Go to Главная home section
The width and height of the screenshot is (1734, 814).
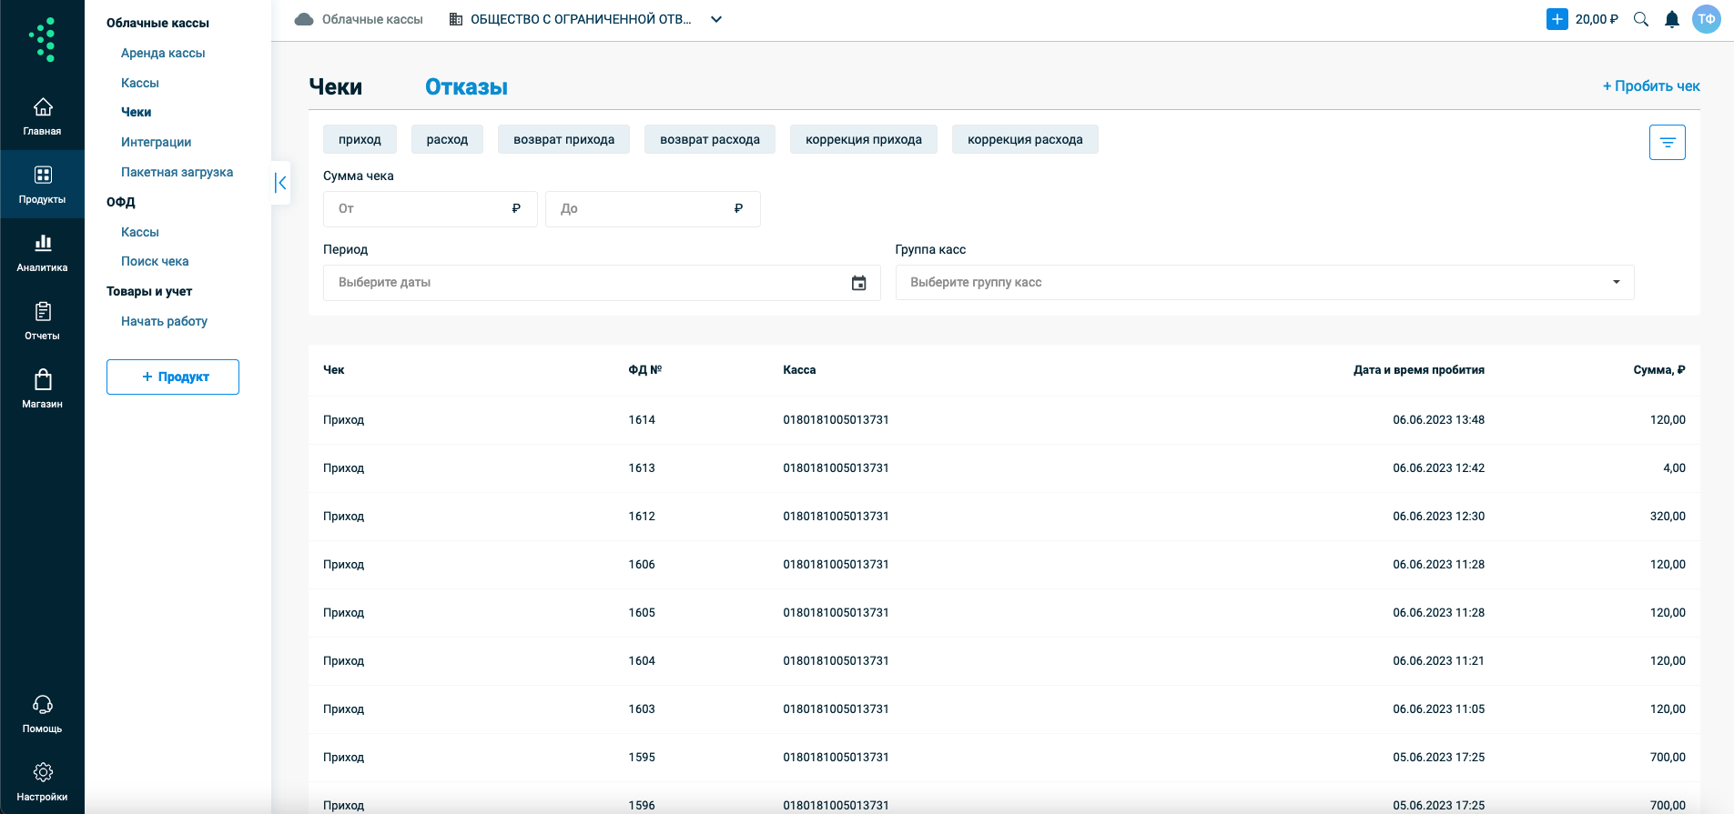(42, 116)
